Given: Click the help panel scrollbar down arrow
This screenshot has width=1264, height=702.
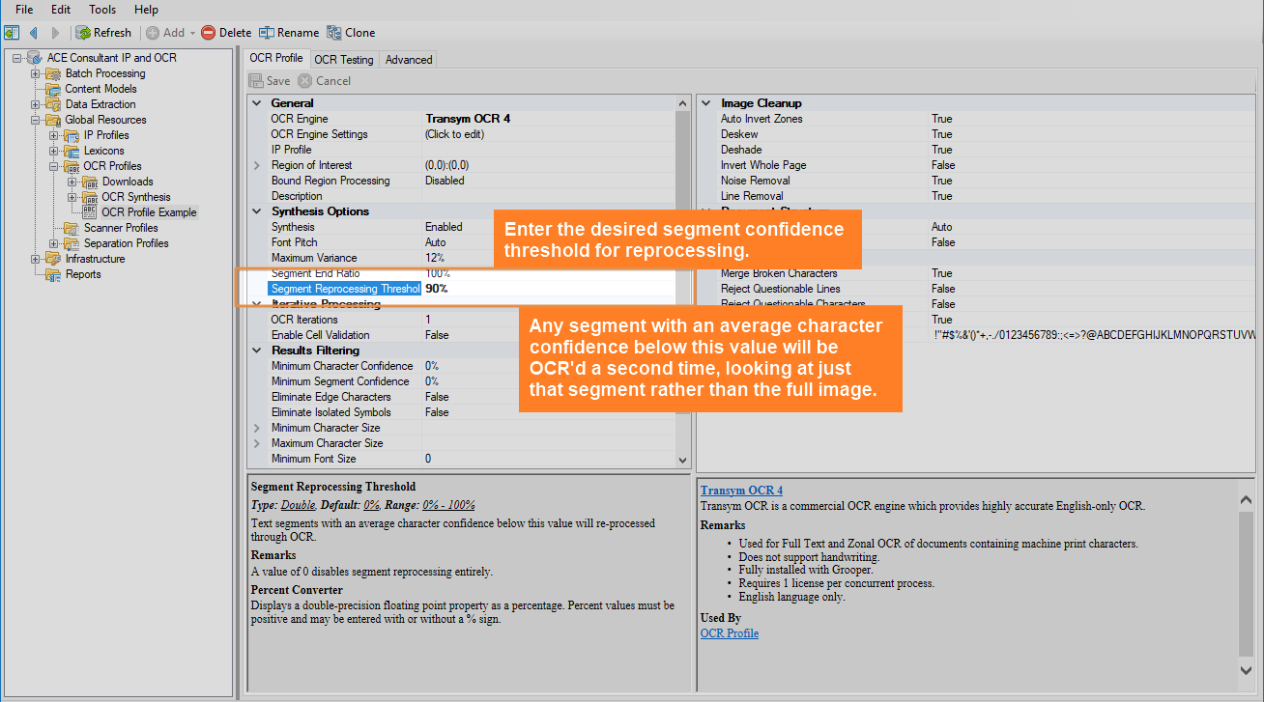Looking at the screenshot, I should pos(1247,669).
